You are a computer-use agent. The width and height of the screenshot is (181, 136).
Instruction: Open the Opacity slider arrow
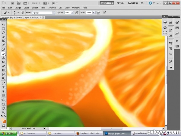(72, 13)
